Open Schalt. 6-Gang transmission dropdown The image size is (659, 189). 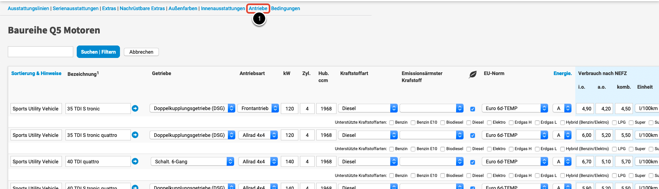192,161
